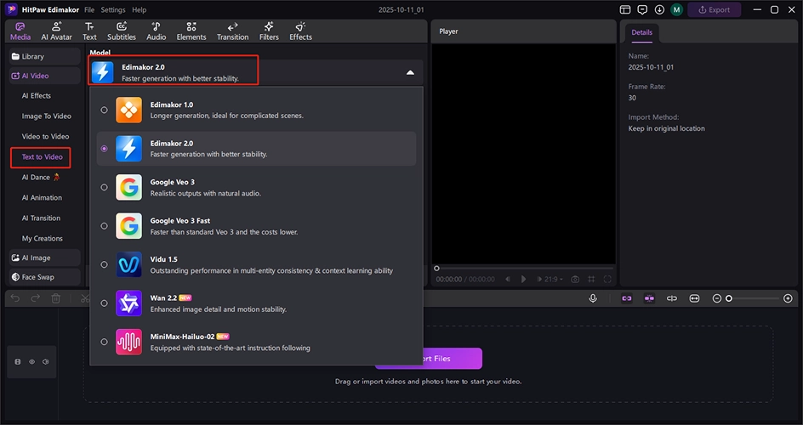Open the feedback message icon in title bar

642,9
